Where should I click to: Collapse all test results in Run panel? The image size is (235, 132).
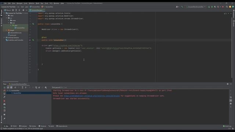click(x=26, y=87)
